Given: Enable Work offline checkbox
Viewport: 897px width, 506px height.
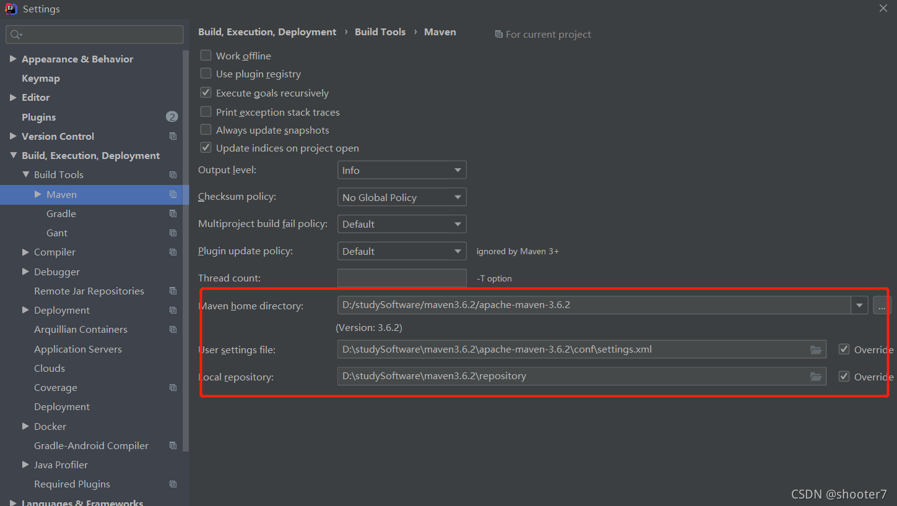Looking at the screenshot, I should [x=206, y=56].
